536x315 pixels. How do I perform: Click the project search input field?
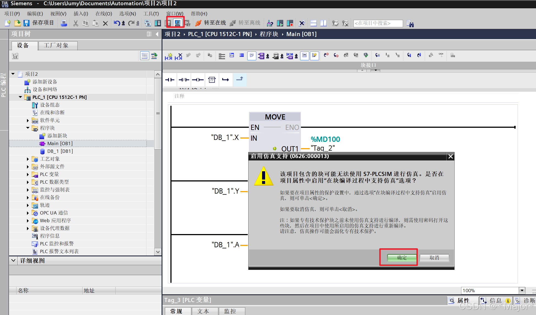pos(378,23)
